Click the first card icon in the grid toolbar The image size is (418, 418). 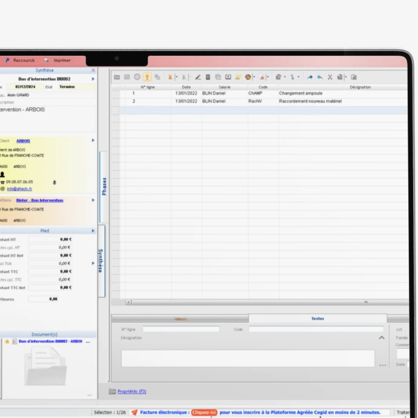pyautogui.click(x=117, y=77)
